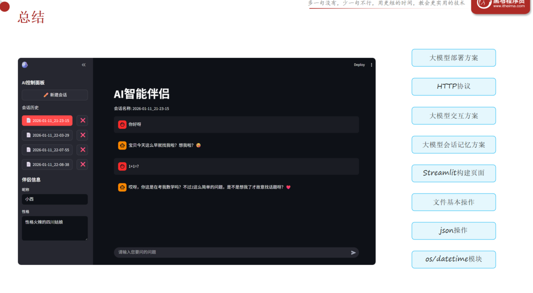Click the AI控制面板 sidebar heading

tap(33, 83)
